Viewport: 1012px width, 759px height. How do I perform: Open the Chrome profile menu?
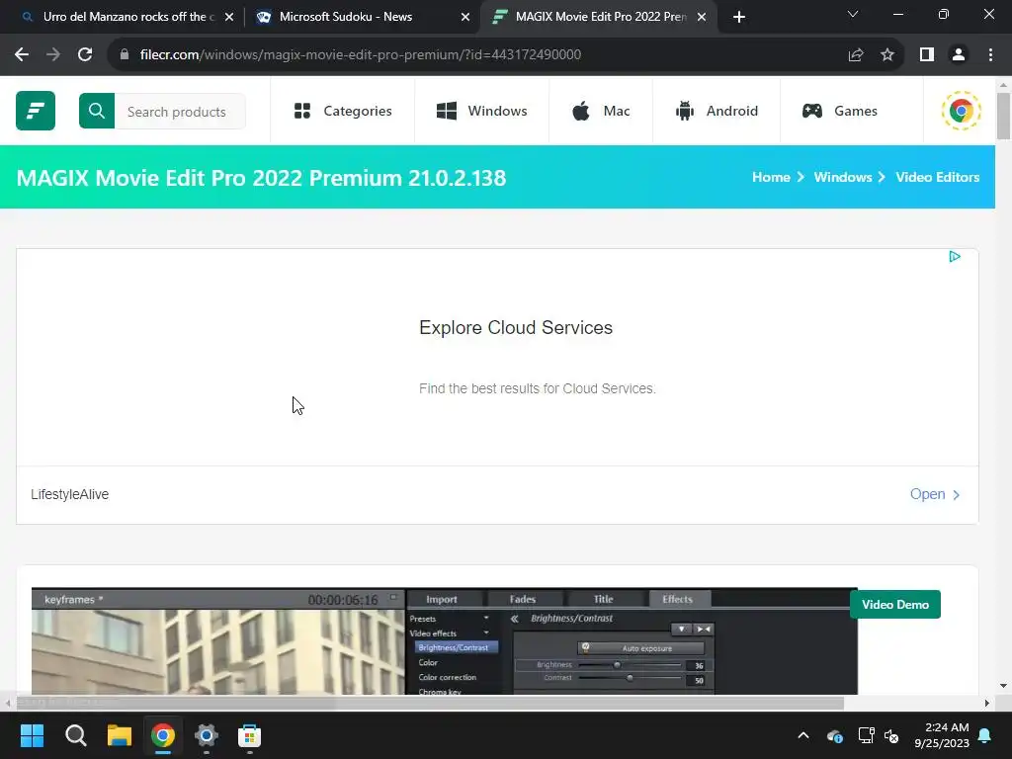coord(959,55)
